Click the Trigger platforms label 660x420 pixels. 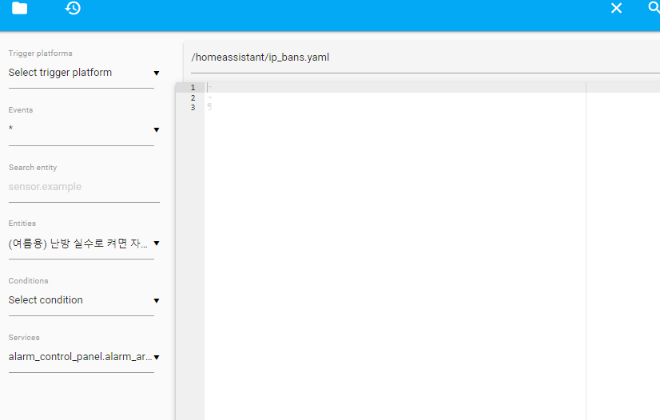(41, 53)
